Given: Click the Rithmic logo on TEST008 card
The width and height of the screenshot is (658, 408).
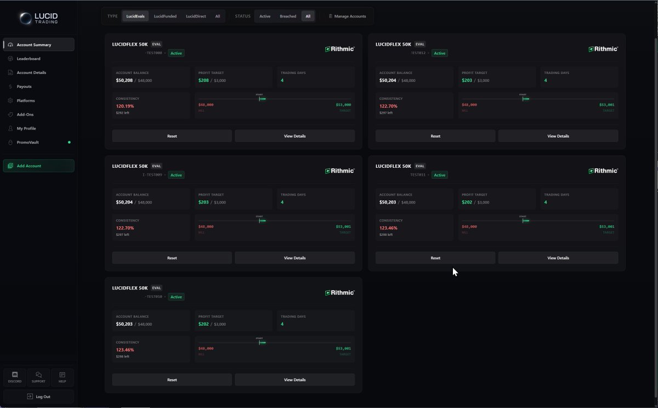Looking at the screenshot, I should tap(339, 49).
